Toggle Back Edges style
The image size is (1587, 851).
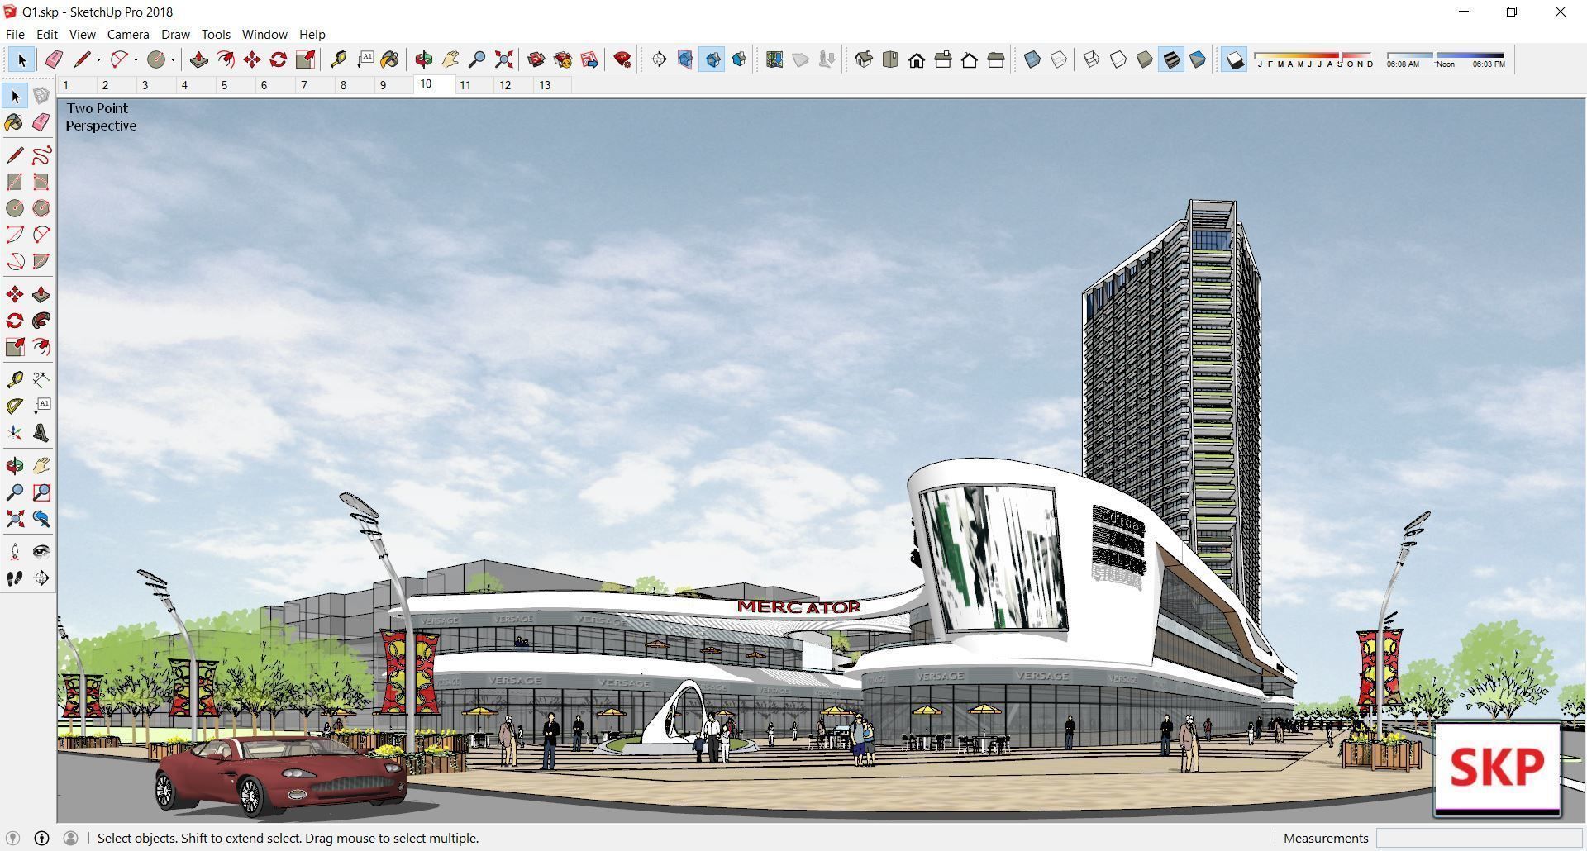[1059, 59]
